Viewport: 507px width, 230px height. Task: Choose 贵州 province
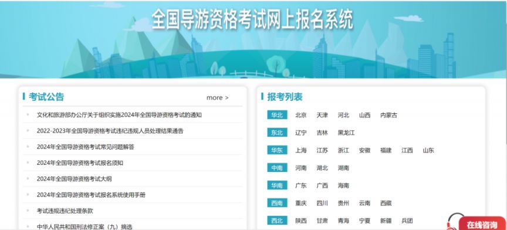[x=343, y=203]
